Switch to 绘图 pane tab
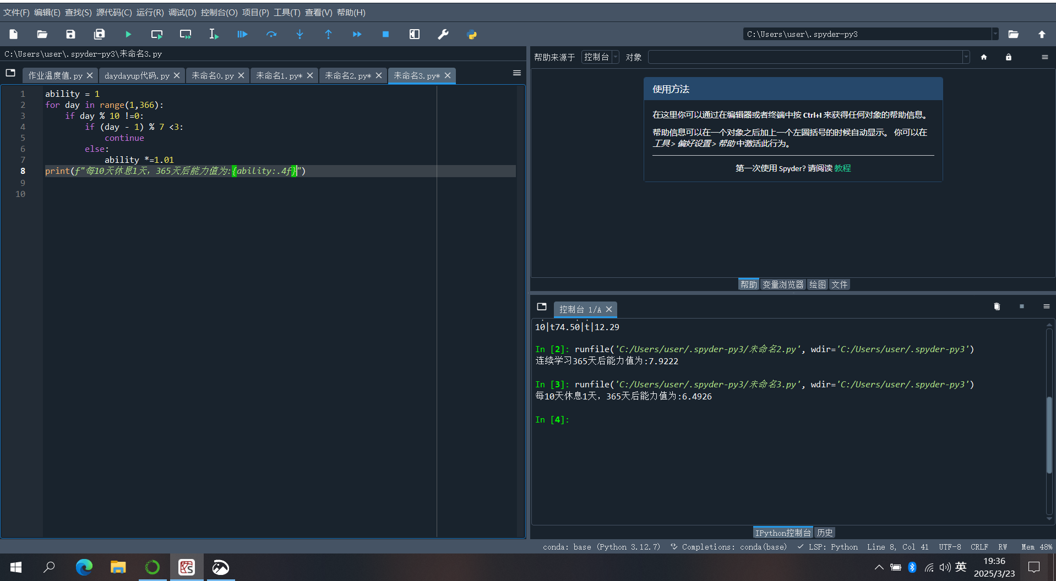The image size is (1056, 581). (818, 284)
